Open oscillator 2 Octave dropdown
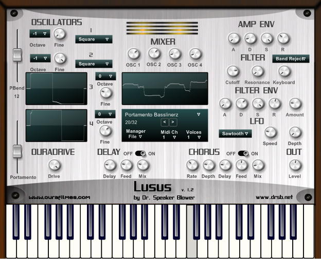 [x=40, y=58]
